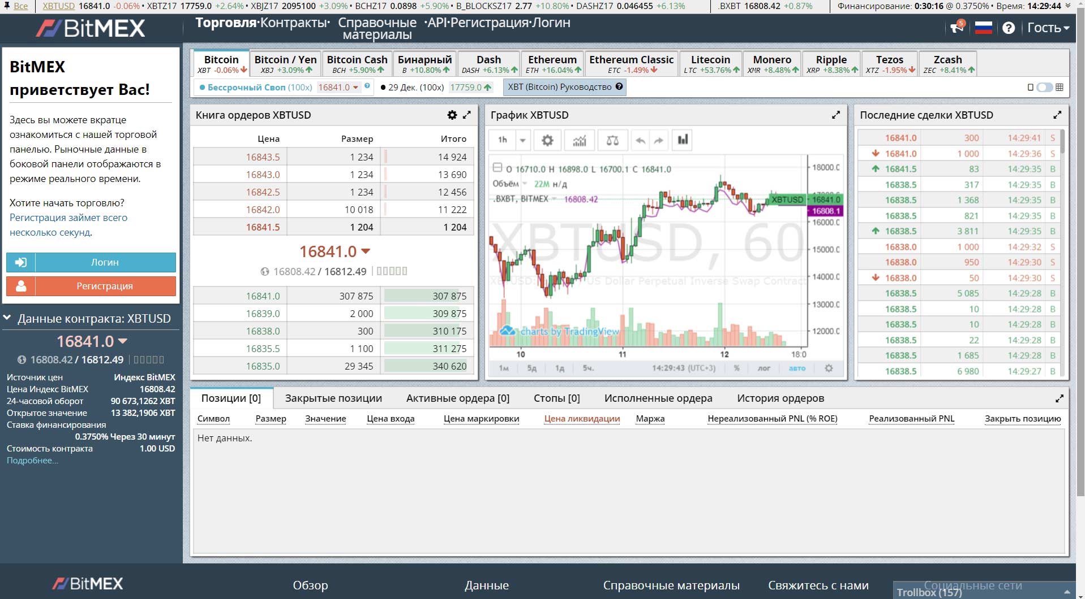
Task: Set the chart range to 5д
Action: [531, 368]
